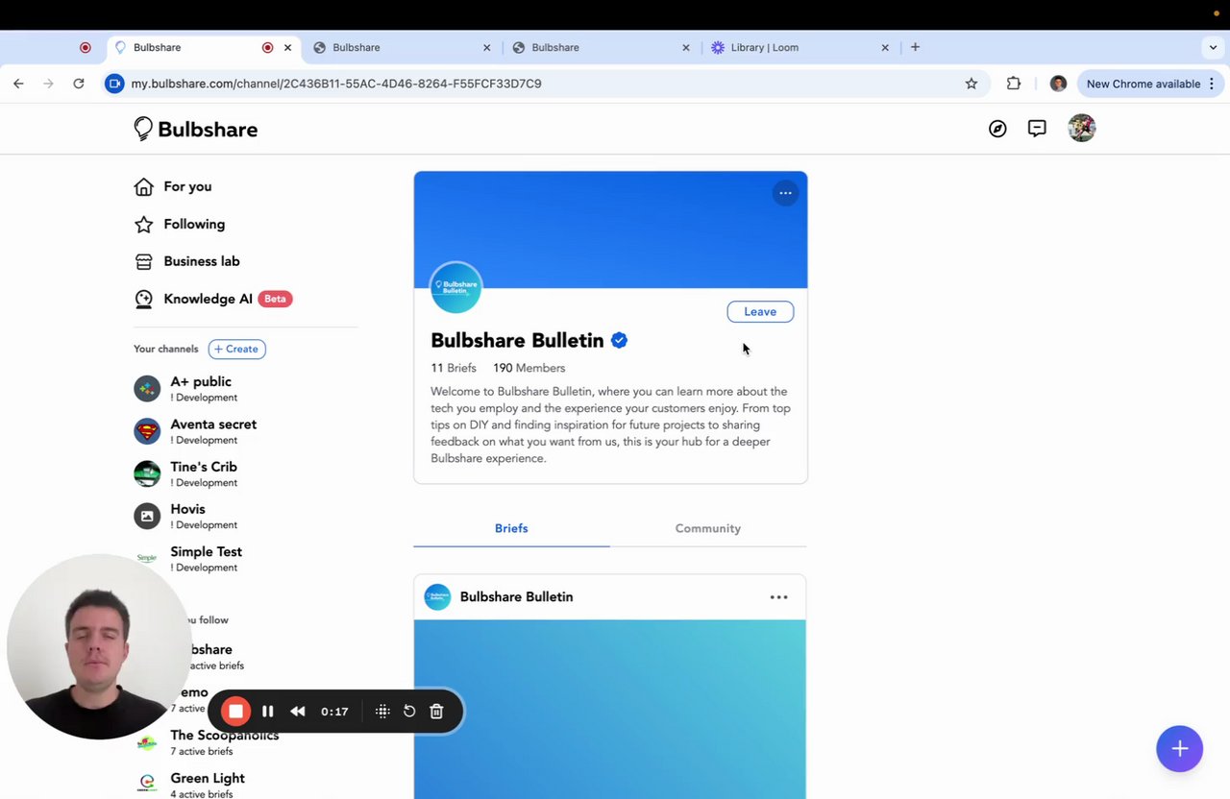1230x799 pixels.
Task: Open the Green Light channel
Action: pos(207,785)
